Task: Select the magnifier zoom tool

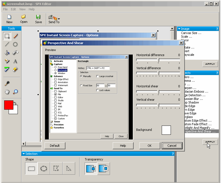Action: tap(15, 92)
